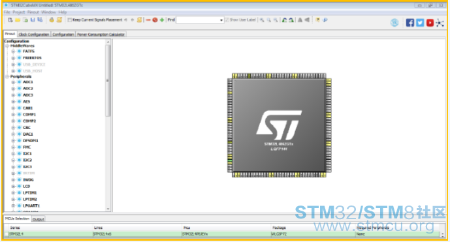450x242 pixels.
Task: Toggle Keep Current Signals Placement checkbox
Action: click(69, 20)
